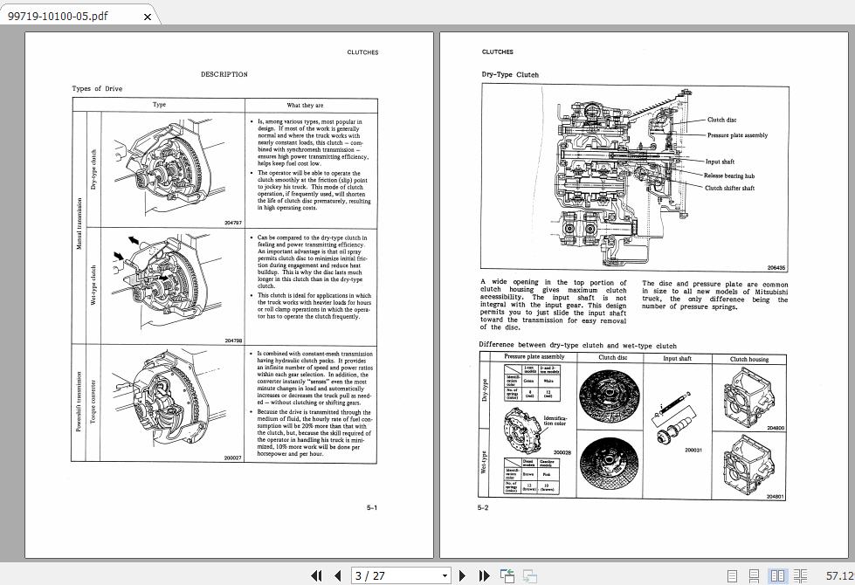Open the page number dropdown list
The height and width of the screenshot is (585, 855).
pyautogui.click(x=444, y=576)
